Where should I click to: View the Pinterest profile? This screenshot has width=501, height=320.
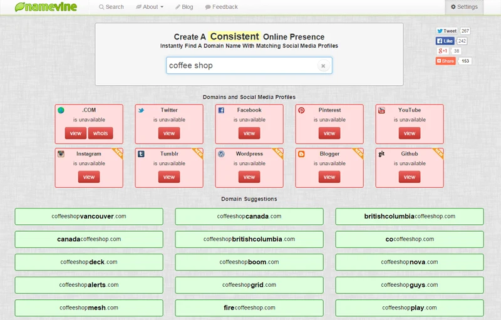(329, 133)
